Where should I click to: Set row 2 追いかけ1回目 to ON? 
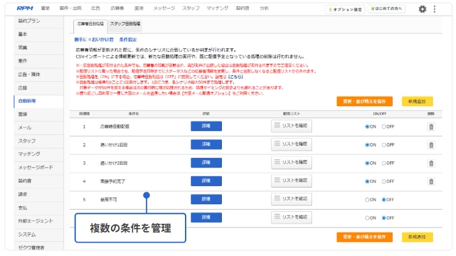(x=367, y=144)
